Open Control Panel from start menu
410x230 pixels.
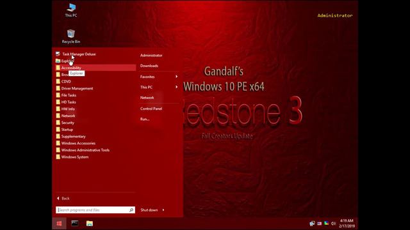click(x=151, y=109)
